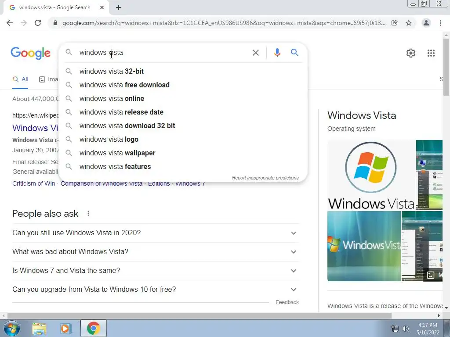
Task: Switch to the All results tab
Action: pos(20,79)
